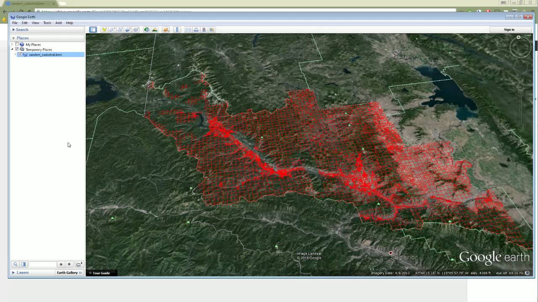Select the Add Polygon tool
538x302 pixels.
click(112, 29)
